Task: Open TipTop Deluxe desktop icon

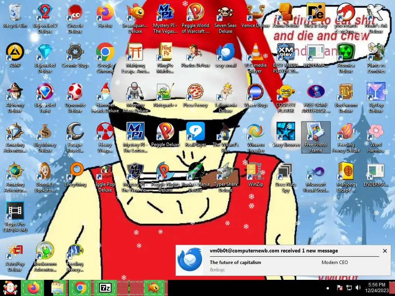Action: [x=376, y=98]
